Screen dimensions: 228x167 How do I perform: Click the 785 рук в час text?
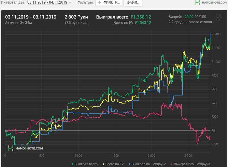(76, 23)
